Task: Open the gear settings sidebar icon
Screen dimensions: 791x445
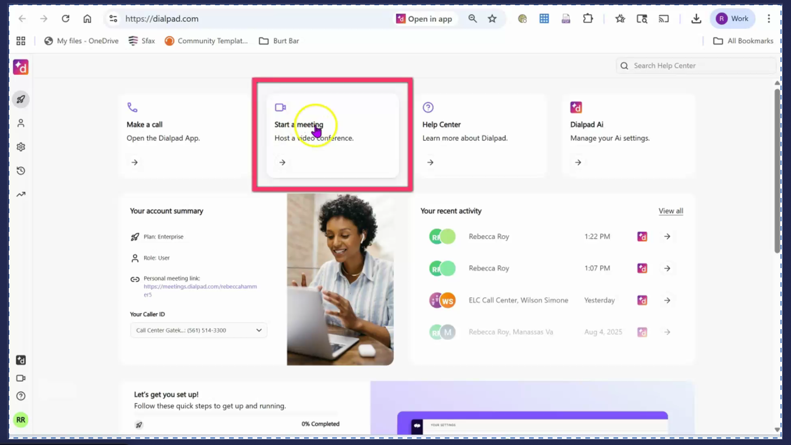Action: pos(21,147)
